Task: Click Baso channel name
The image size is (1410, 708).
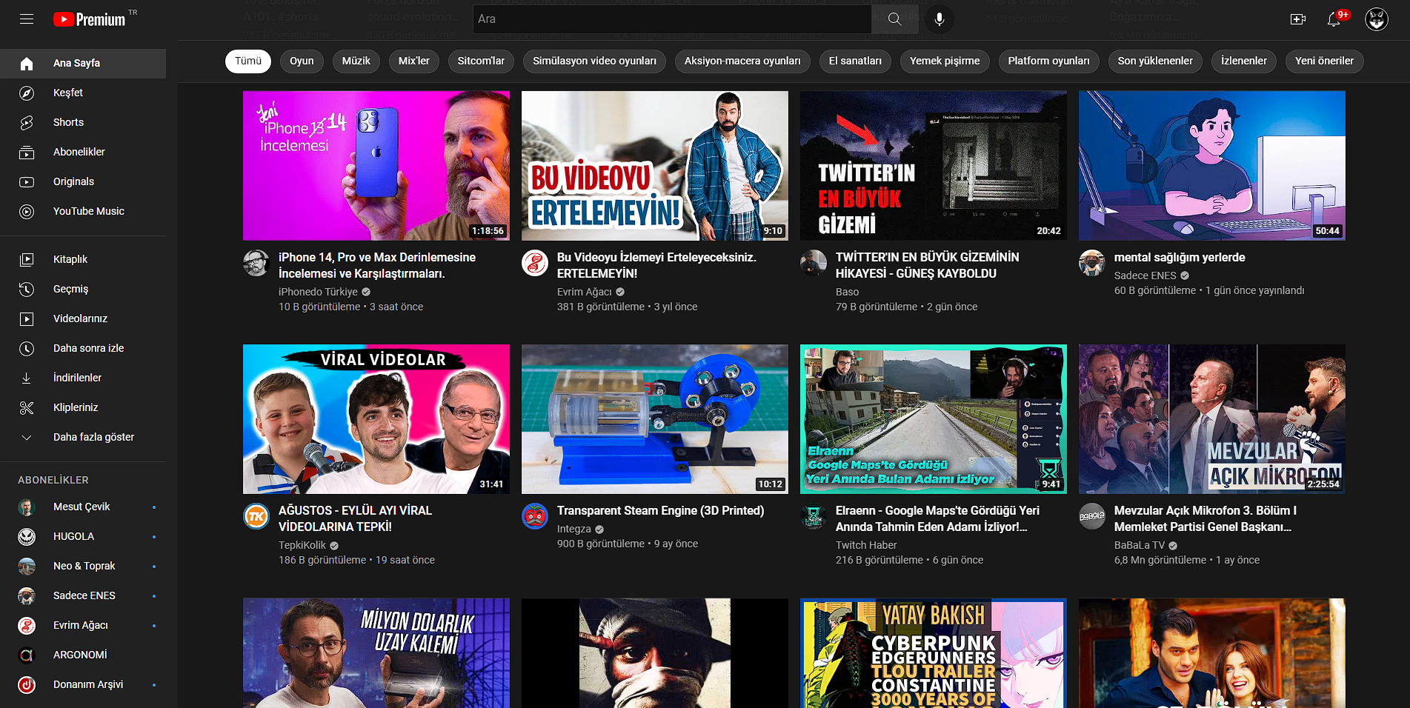Action: [848, 292]
